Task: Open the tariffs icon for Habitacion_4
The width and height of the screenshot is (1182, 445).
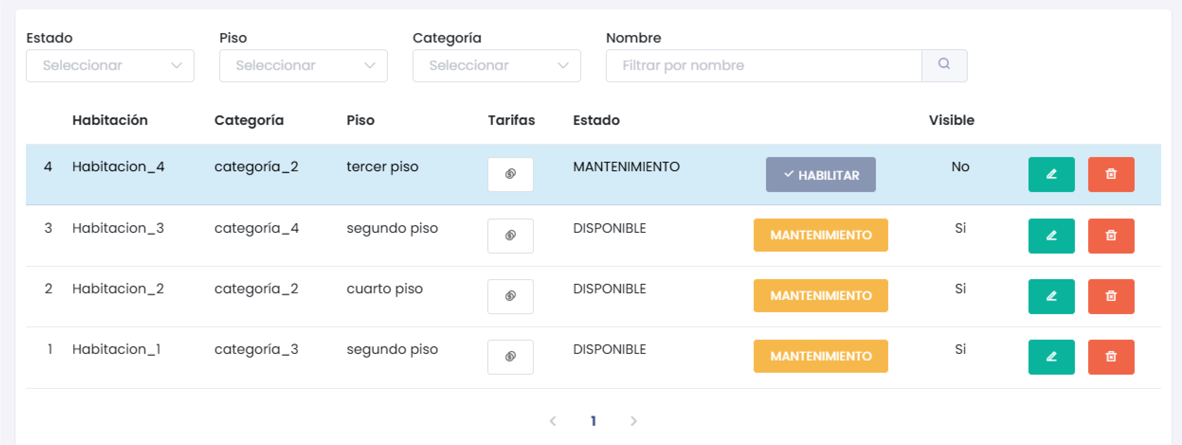Action: (510, 174)
